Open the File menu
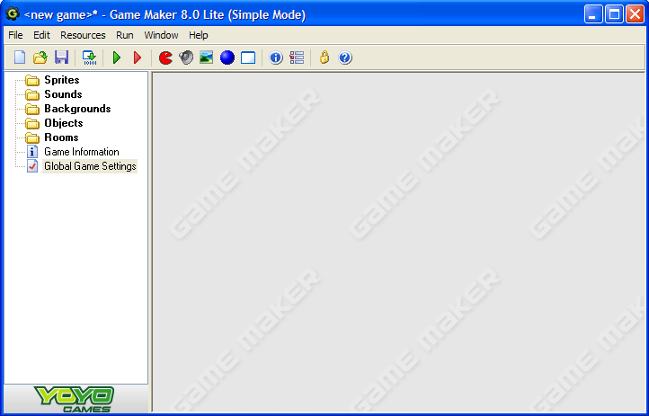This screenshot has height=416, width=649. coord(15,35)
